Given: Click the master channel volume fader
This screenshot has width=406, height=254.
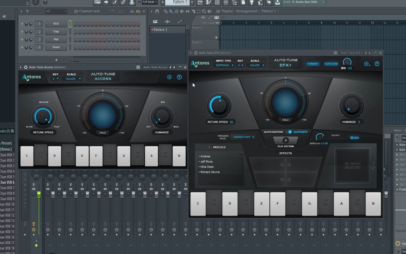Looking at the screenshot, I should tap(39, 194).
